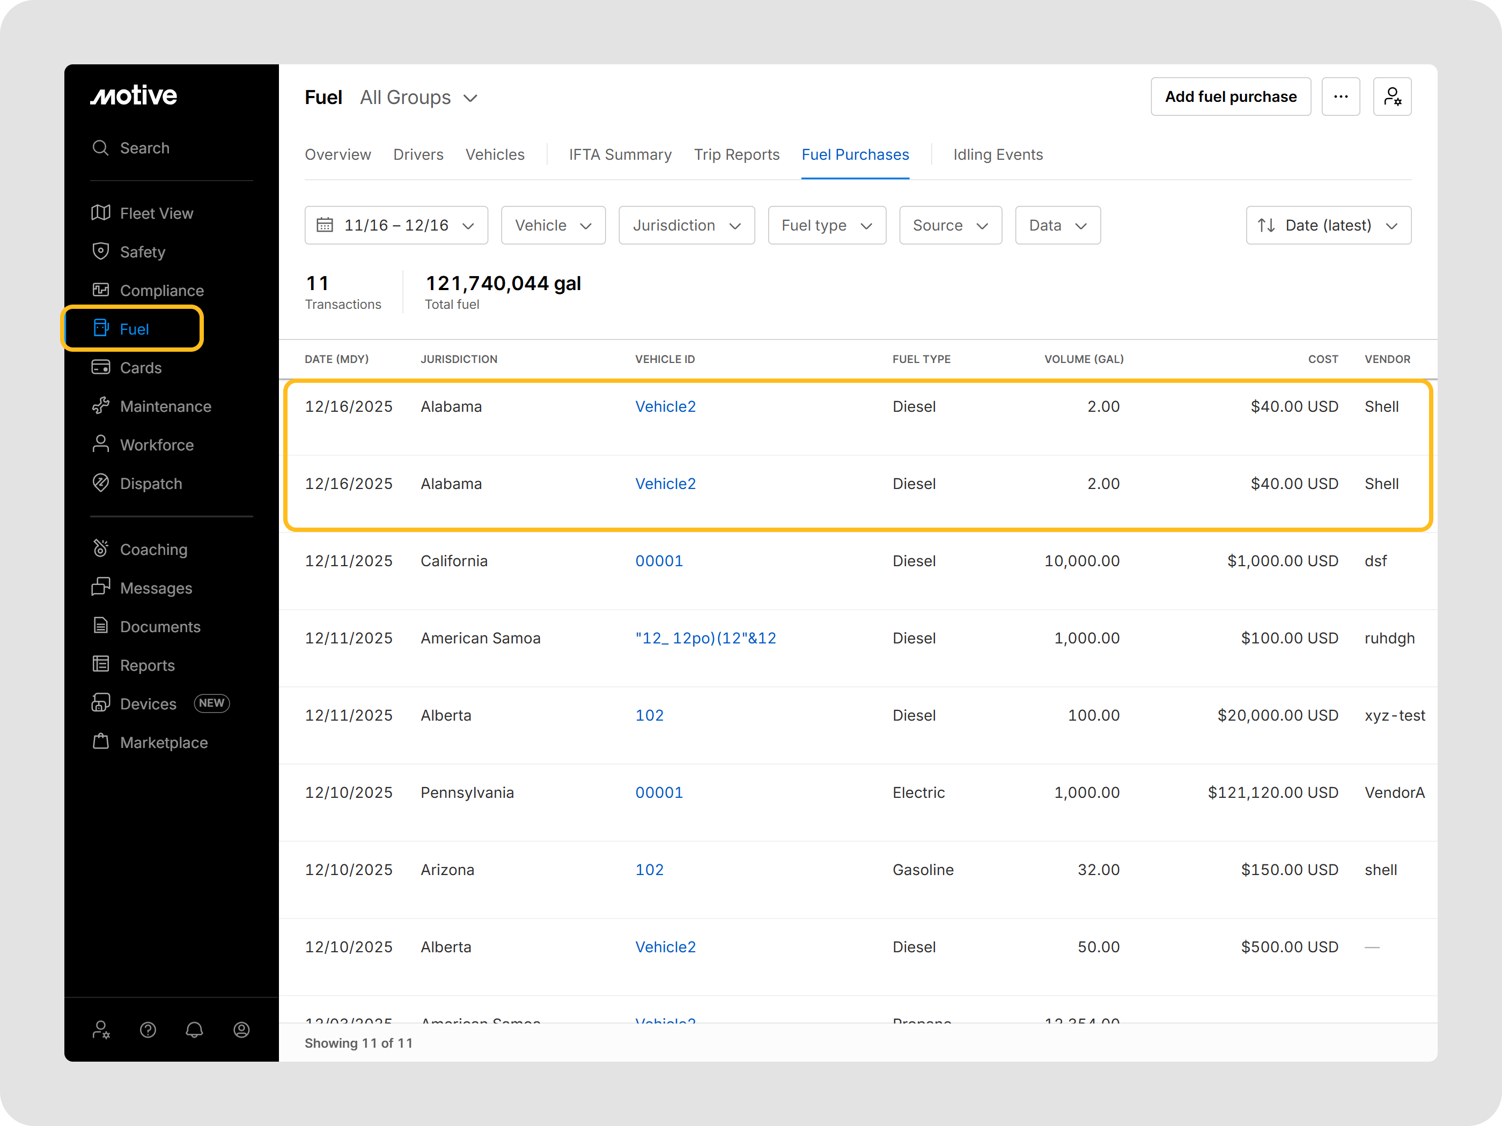Viewport: 1502px width, 1126px height.
Task: Open the help question mark icon
Action: [x=148, y=1029]
